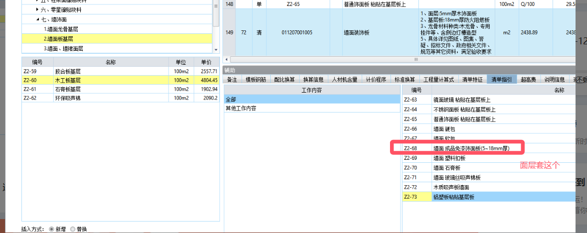The image size is (587, 233).
Task: Select guide row Z2-73 铝塑板粘贴基层板
Action: 489,197
